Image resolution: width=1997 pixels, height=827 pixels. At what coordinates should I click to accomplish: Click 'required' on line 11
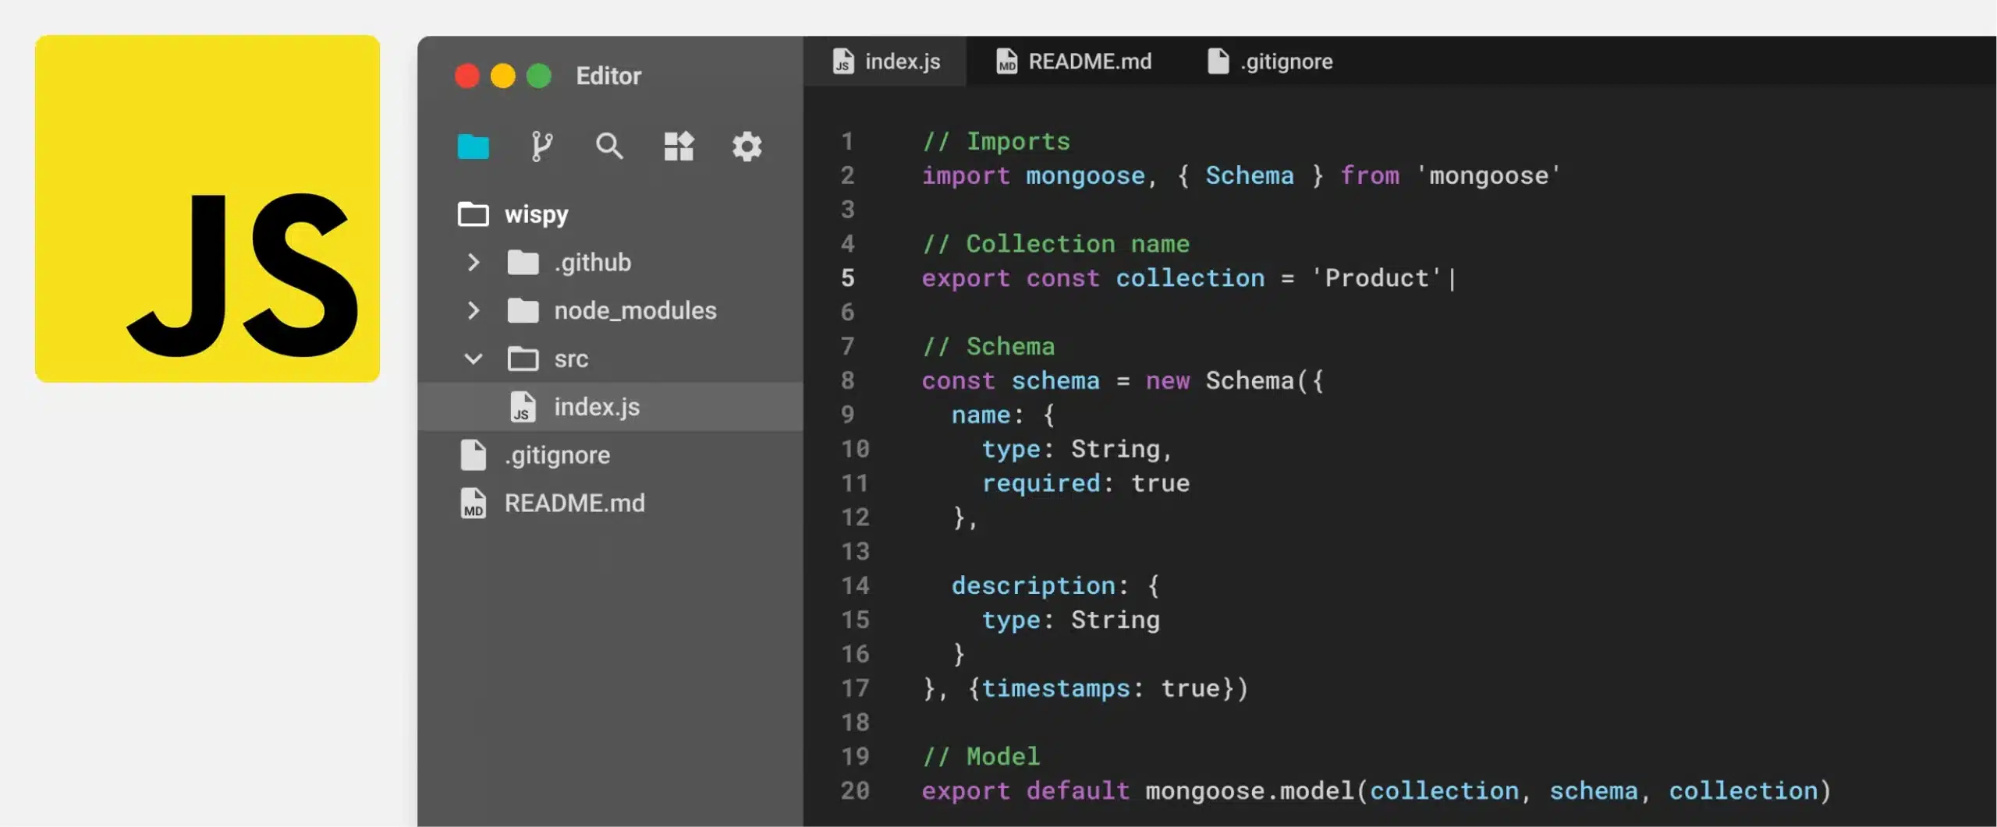(1041, 484)
